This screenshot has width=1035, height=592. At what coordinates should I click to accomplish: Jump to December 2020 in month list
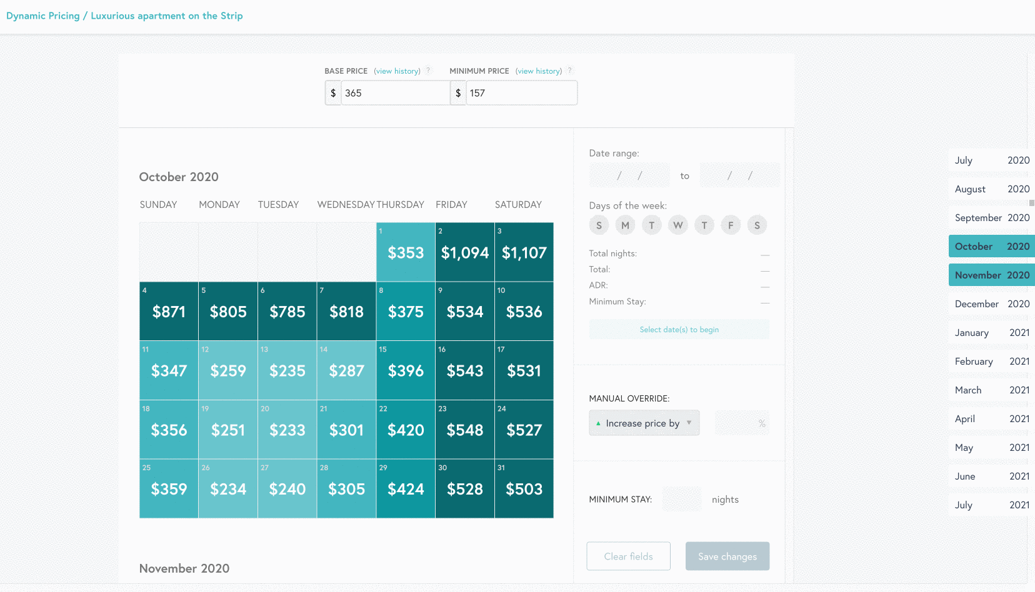pyautogui.click(x=992, y=303)
